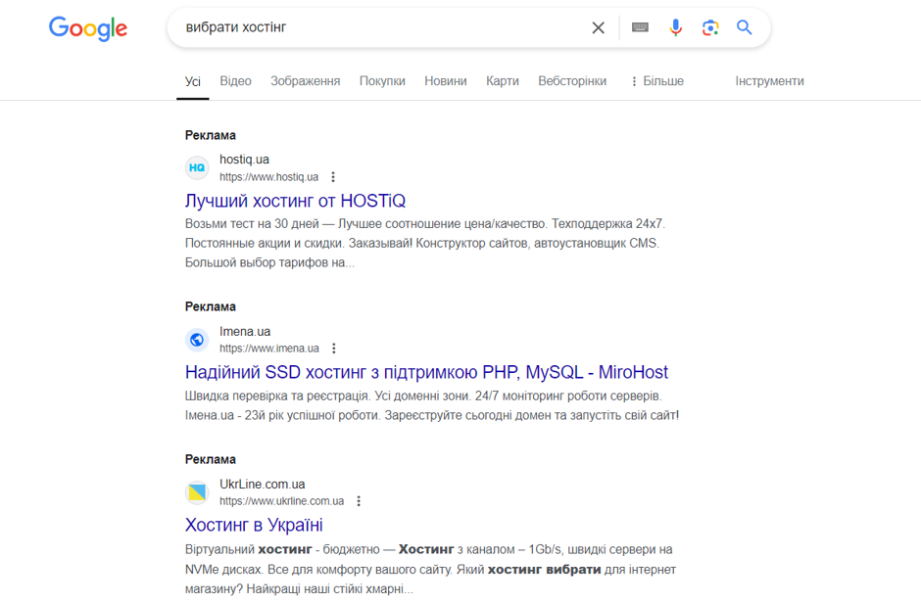
Task: Select the Усі tab
Action: (193, 81)
